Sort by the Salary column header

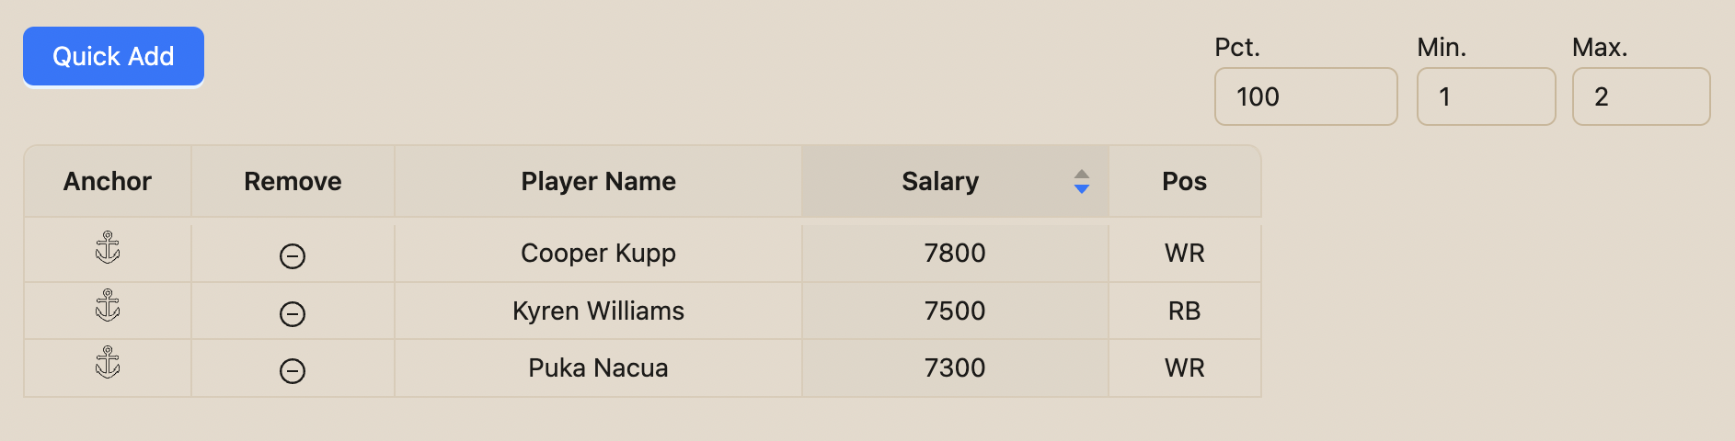pyautogui.click(x=940, y=181)
